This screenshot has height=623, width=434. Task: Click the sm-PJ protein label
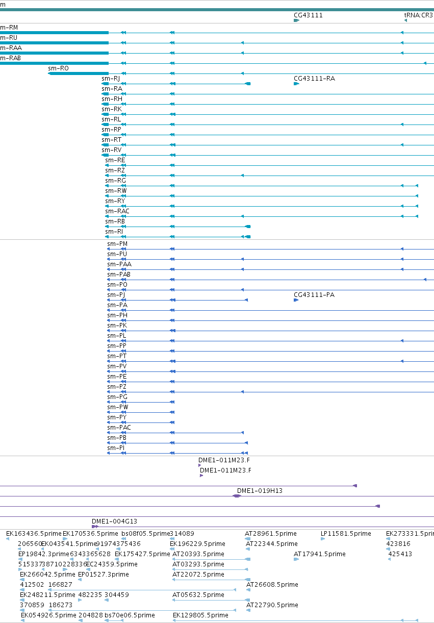coord(116,295)
